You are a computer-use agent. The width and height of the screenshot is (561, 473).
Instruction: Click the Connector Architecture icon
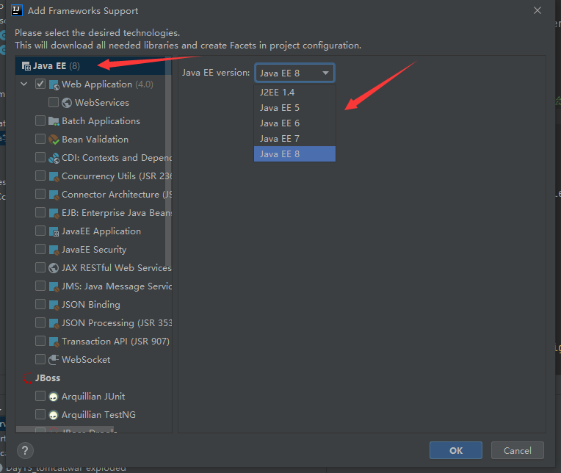pyautogui.click(x=54, y=195)
